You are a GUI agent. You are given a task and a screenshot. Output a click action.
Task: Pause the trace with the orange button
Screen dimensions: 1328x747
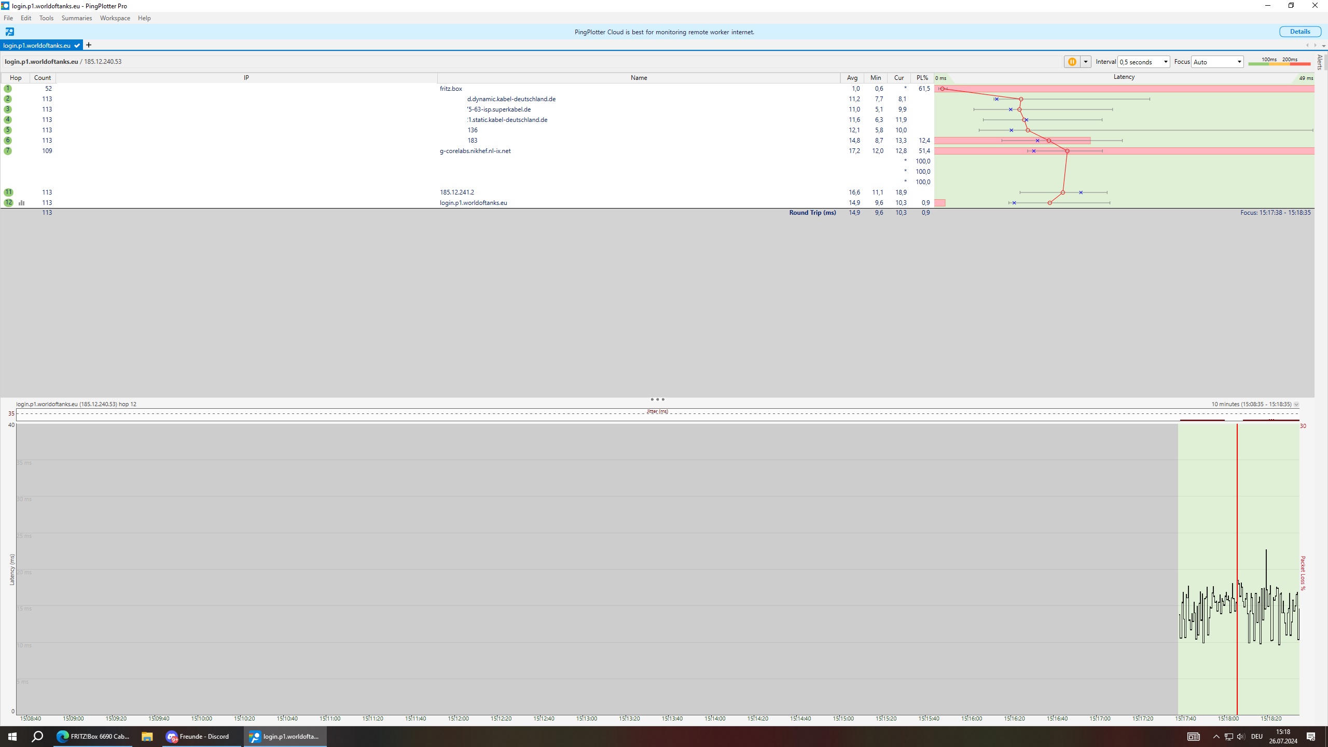[x=1072, y=62]
